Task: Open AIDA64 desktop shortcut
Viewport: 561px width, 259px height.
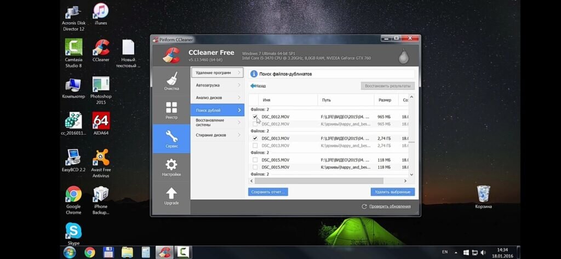Action: tap(101, 123)
